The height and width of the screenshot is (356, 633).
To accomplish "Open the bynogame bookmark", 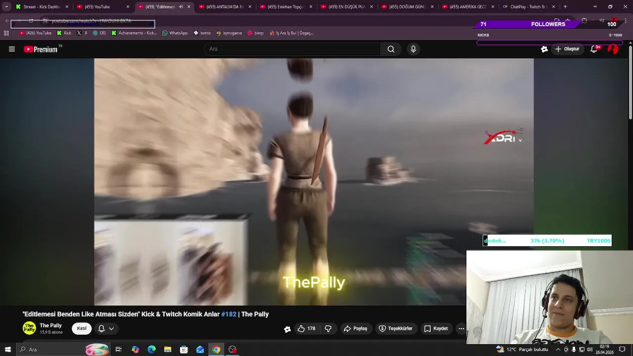I will [229, 33].
